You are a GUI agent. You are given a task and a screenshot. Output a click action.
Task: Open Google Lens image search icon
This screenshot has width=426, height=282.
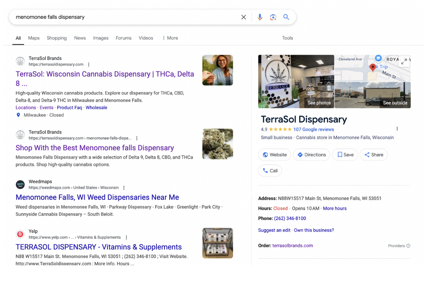pos(273,17)
